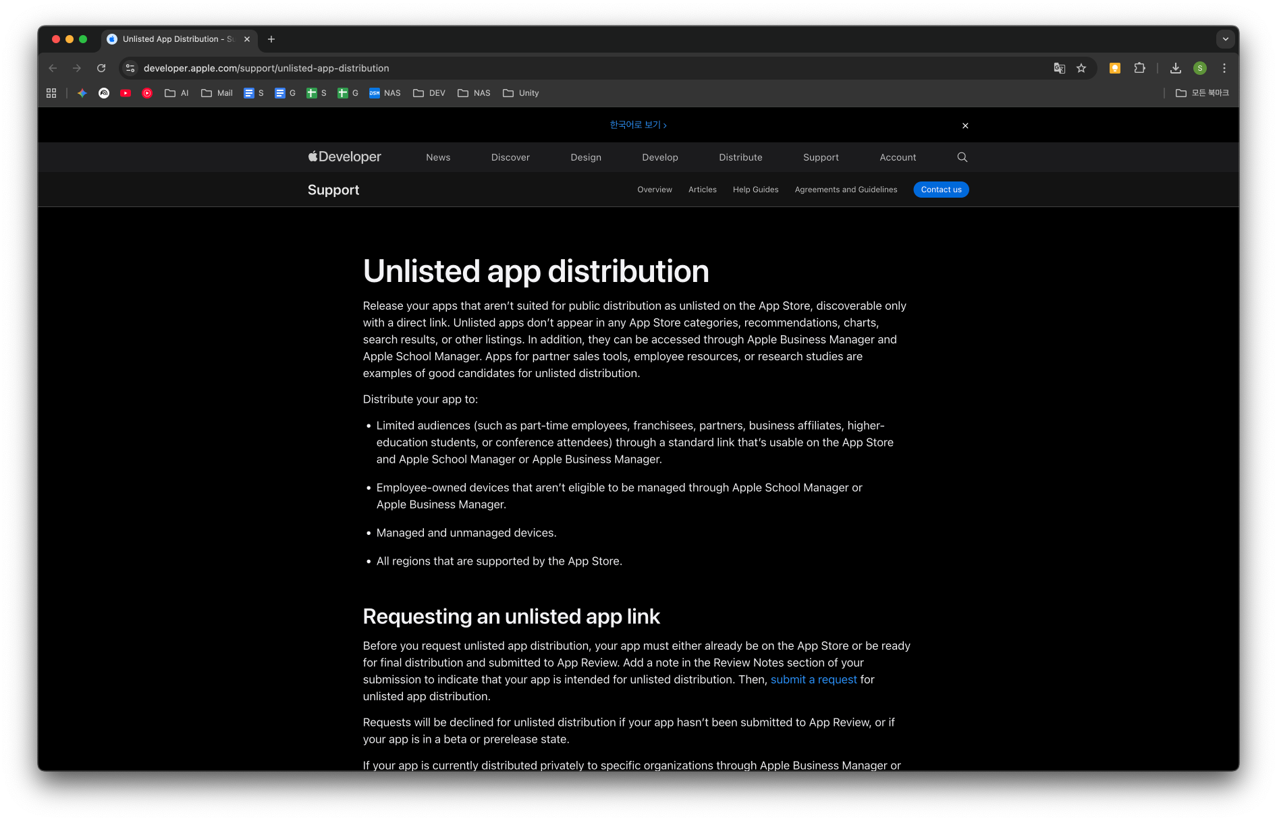Open the apps grid in bookmarks bar

tap(51, 93)
